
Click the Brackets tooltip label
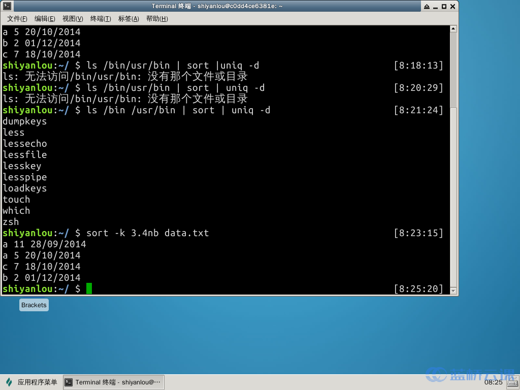34,305
